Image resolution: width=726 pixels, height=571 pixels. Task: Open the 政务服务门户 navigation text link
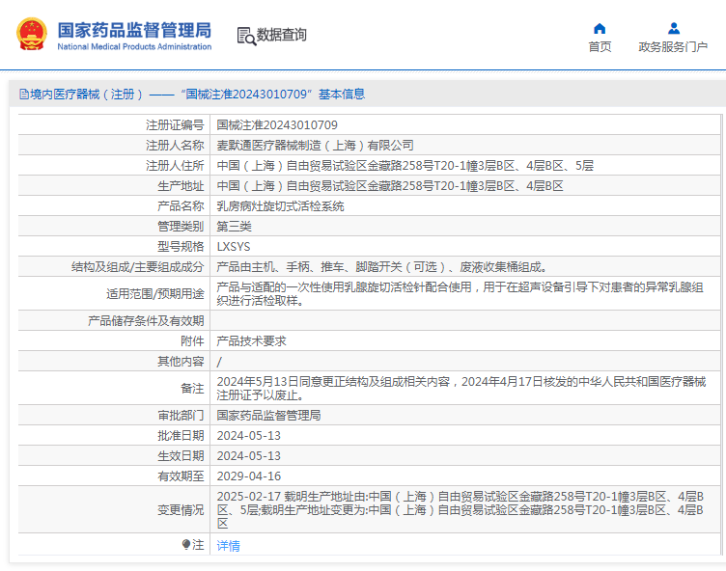[x=673, y=47]
